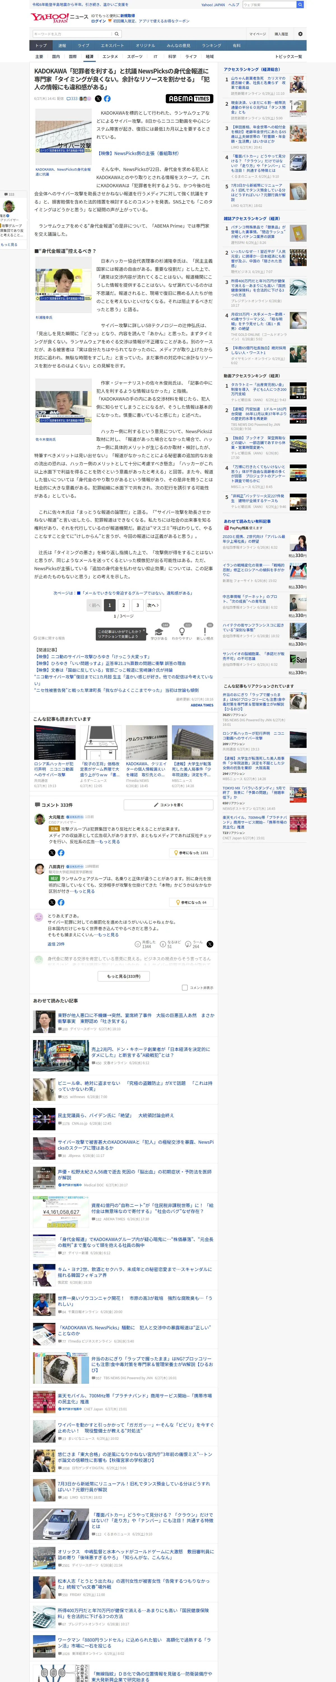Expand 八田真行 comment with もっと見る
Screen dimensions: 336x1682
click(84, 891)
